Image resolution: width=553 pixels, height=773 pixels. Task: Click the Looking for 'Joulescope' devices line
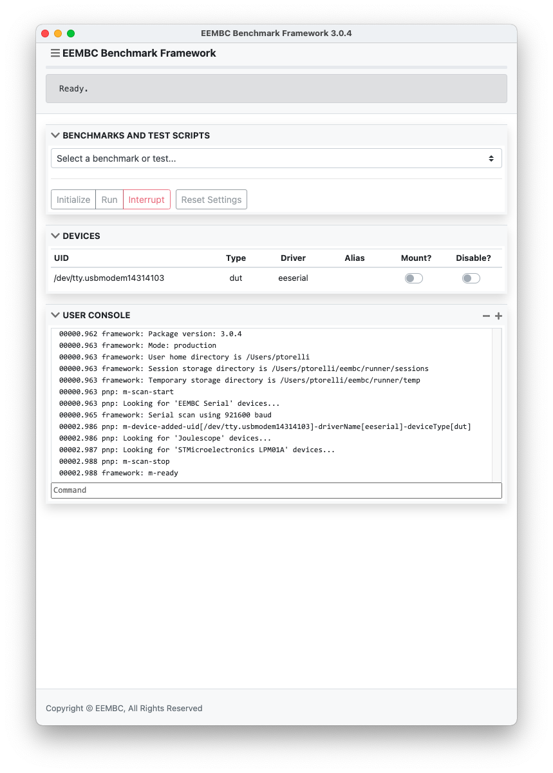(165, 438)
